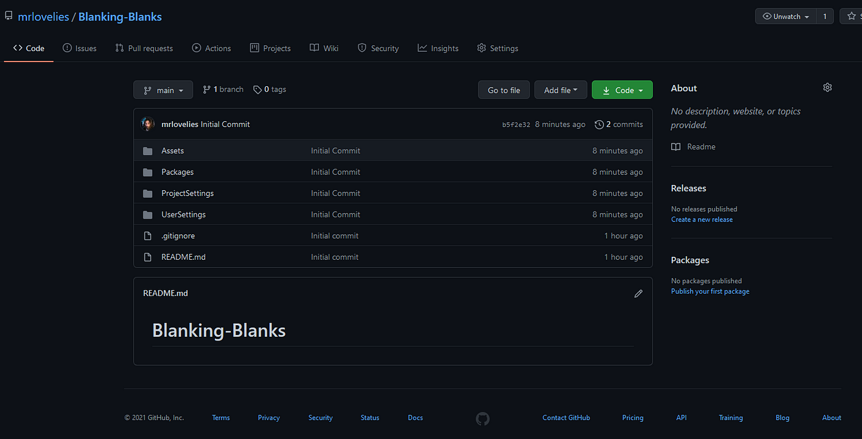Open the Packages folder

(177, 172)
